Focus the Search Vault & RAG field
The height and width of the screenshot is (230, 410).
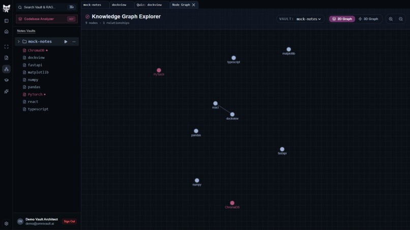coord(46,7)
